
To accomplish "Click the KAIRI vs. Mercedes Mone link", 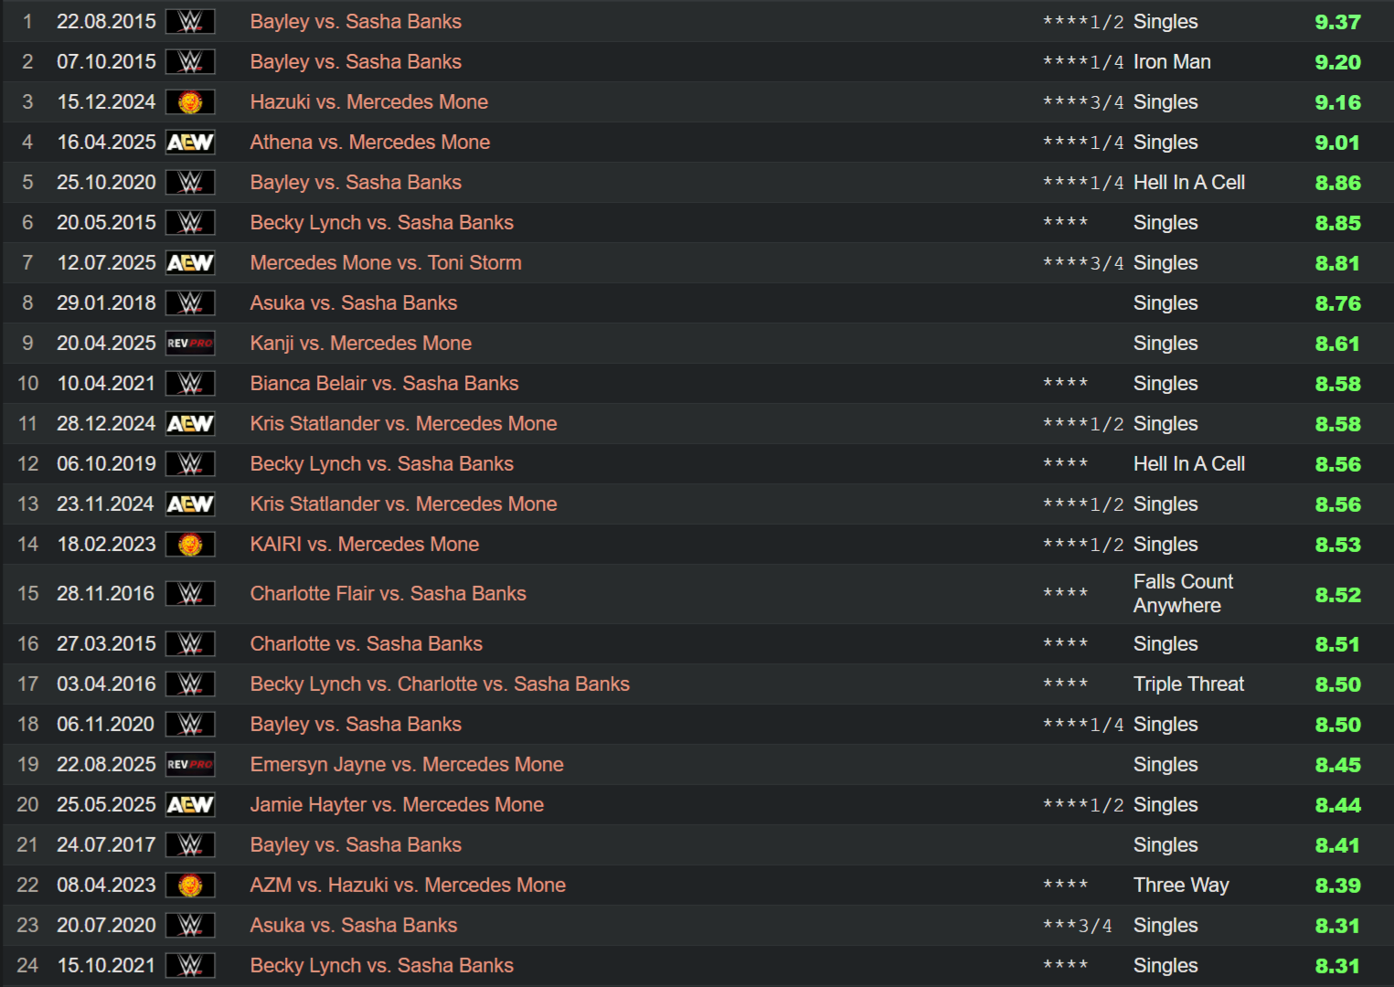I will click(x=365, y=545).
